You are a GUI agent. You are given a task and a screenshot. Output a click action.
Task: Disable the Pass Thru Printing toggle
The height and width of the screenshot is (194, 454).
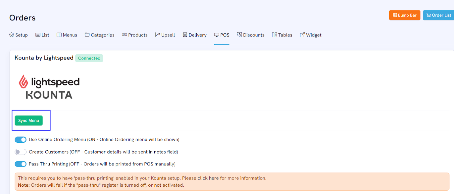tap(20, 164)
